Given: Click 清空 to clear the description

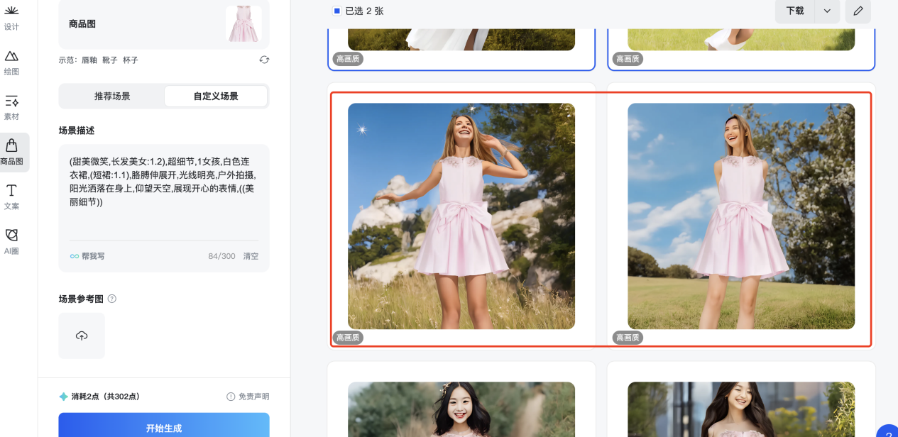Looking at the screenshot, I should click(251, 256).
